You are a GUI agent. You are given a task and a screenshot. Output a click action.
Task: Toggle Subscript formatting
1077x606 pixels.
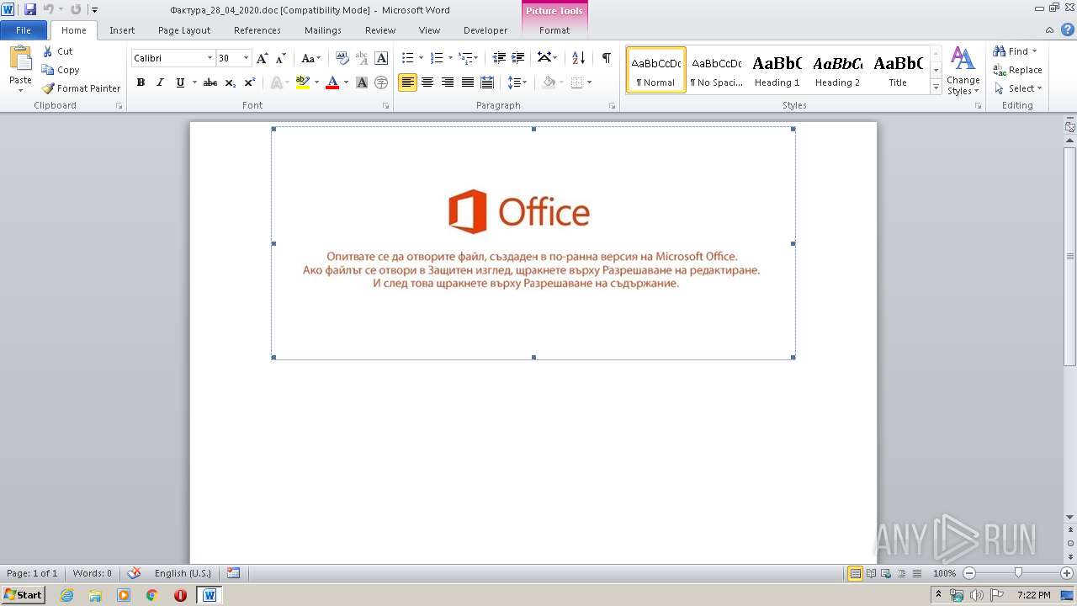(231, 82)
